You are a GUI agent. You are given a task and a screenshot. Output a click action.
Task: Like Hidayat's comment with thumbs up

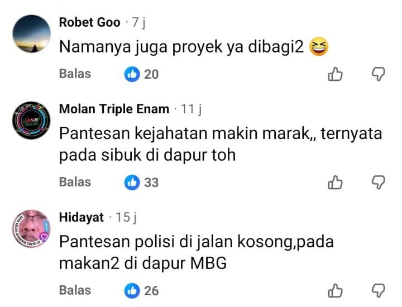(335, 291)
